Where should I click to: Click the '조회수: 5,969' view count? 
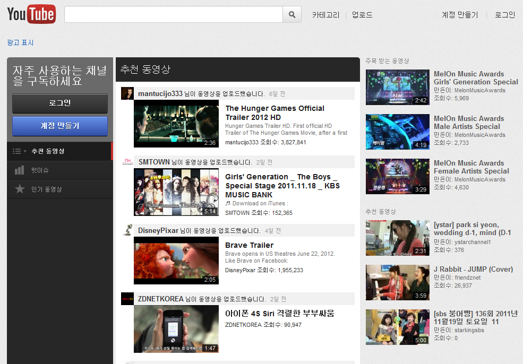pyautogui.click(x=451, y=98)
